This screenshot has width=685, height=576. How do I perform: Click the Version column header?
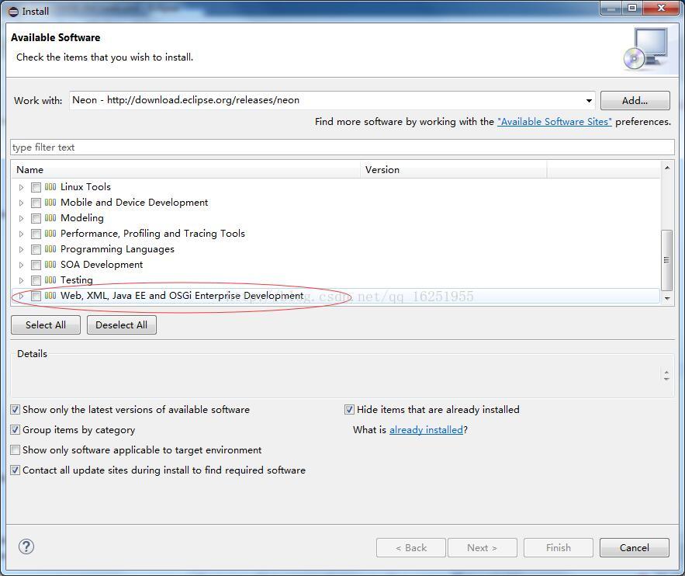382,169
